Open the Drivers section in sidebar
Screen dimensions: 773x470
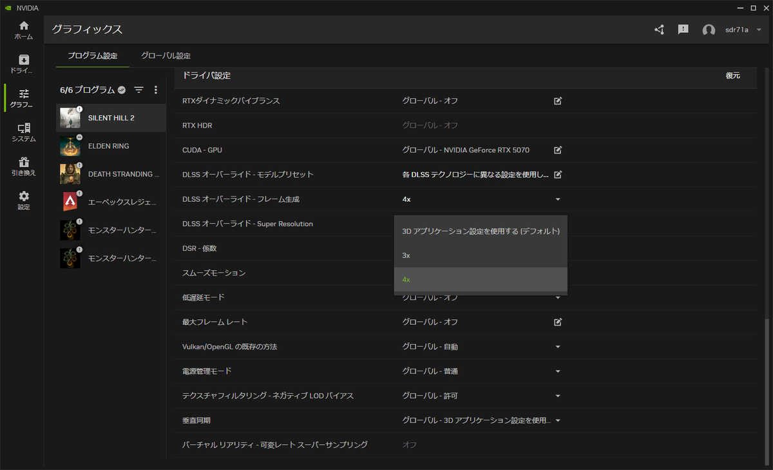coord(24,63)
